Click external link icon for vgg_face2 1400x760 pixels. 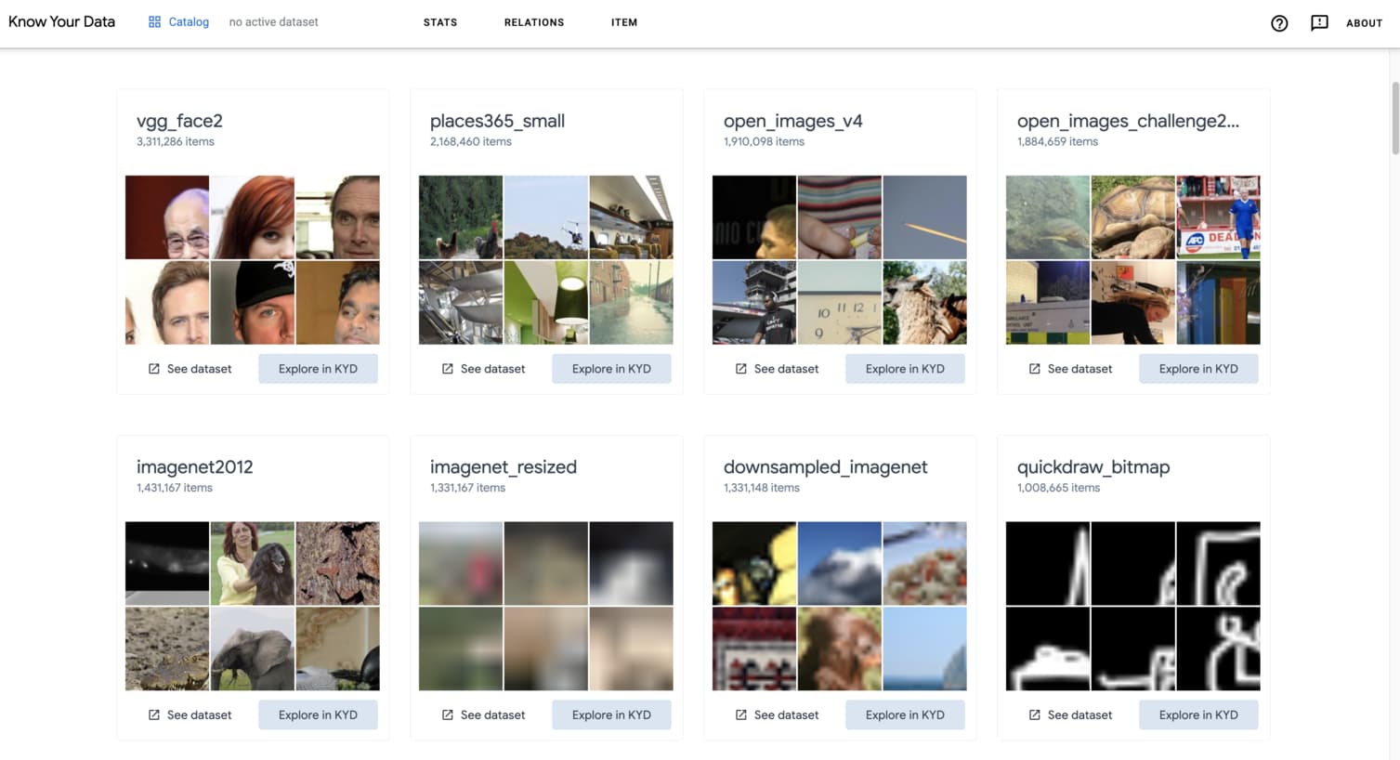tap(154, 369)
